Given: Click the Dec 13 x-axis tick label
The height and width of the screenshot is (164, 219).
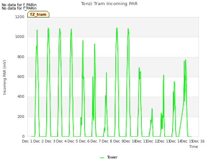Looking at the screenshot, I should (x=164, y=141).
